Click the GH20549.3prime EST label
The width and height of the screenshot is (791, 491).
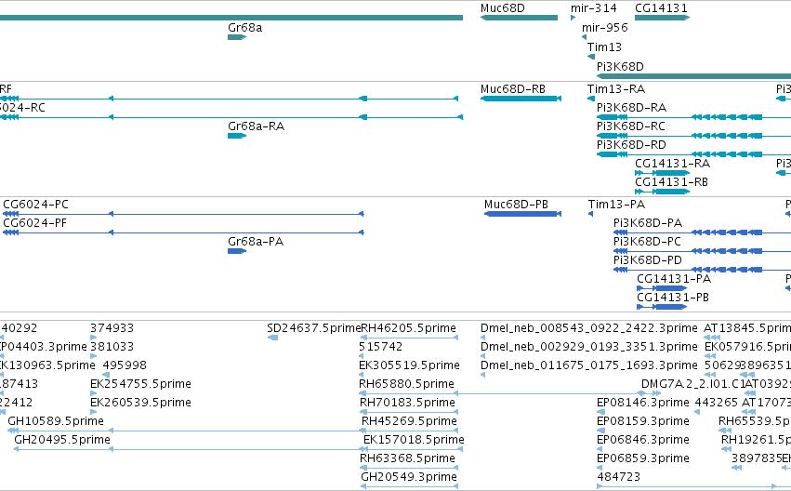pos(409,477)
